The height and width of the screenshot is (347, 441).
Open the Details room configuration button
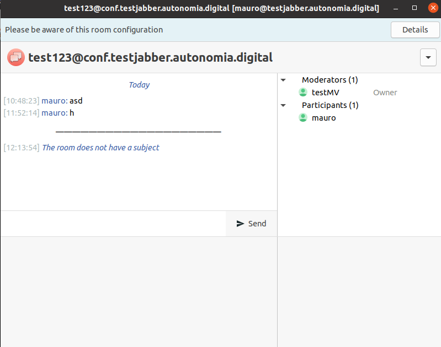415,30
